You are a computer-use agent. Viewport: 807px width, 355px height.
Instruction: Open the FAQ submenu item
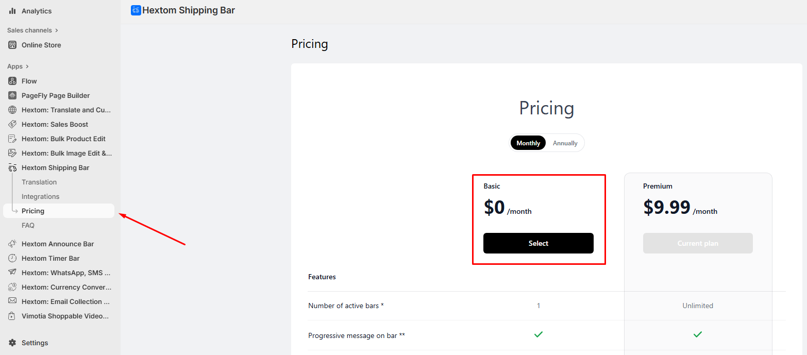[x=28, y=225]
